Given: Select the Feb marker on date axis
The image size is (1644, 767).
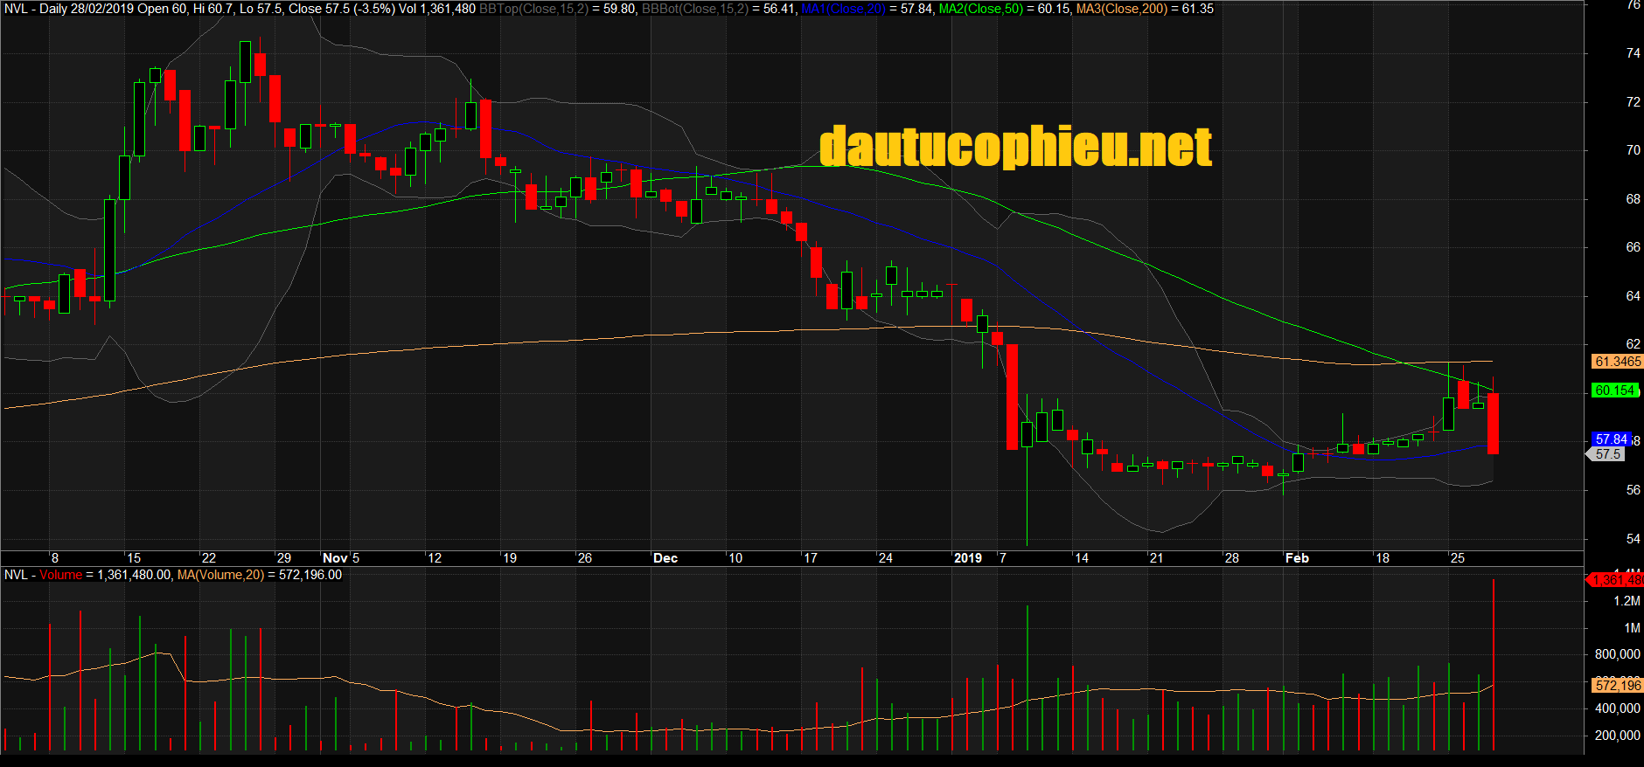Looking at the screenshot, I should (x=1297, y=558).
